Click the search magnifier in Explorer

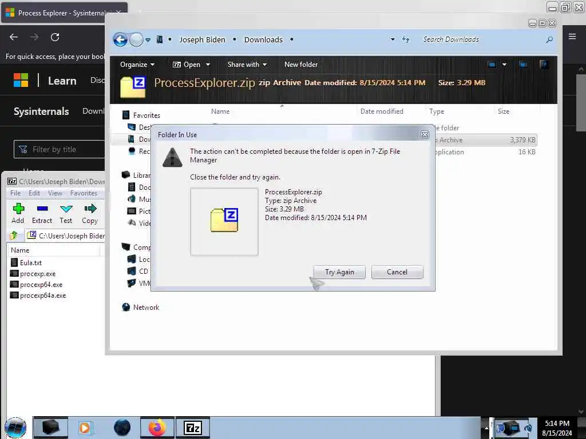point(549,39)
